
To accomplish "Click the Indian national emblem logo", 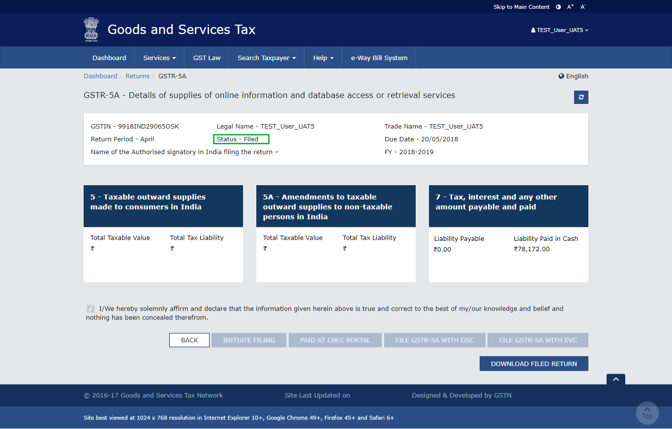I will click(x=91, y=30).
